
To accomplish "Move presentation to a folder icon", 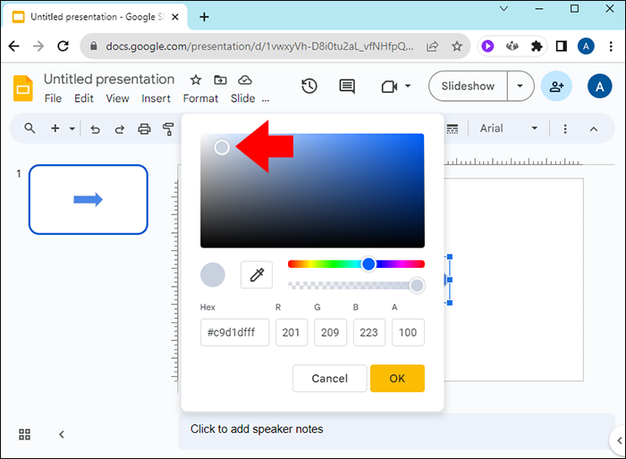I will click(x=220, y=80).
